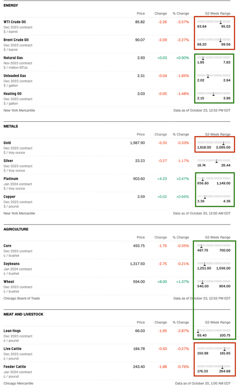This screenshot has width=237, height=387.
Task: Open the Feeder Cattle commodity
Action: (x=15, y=367)
